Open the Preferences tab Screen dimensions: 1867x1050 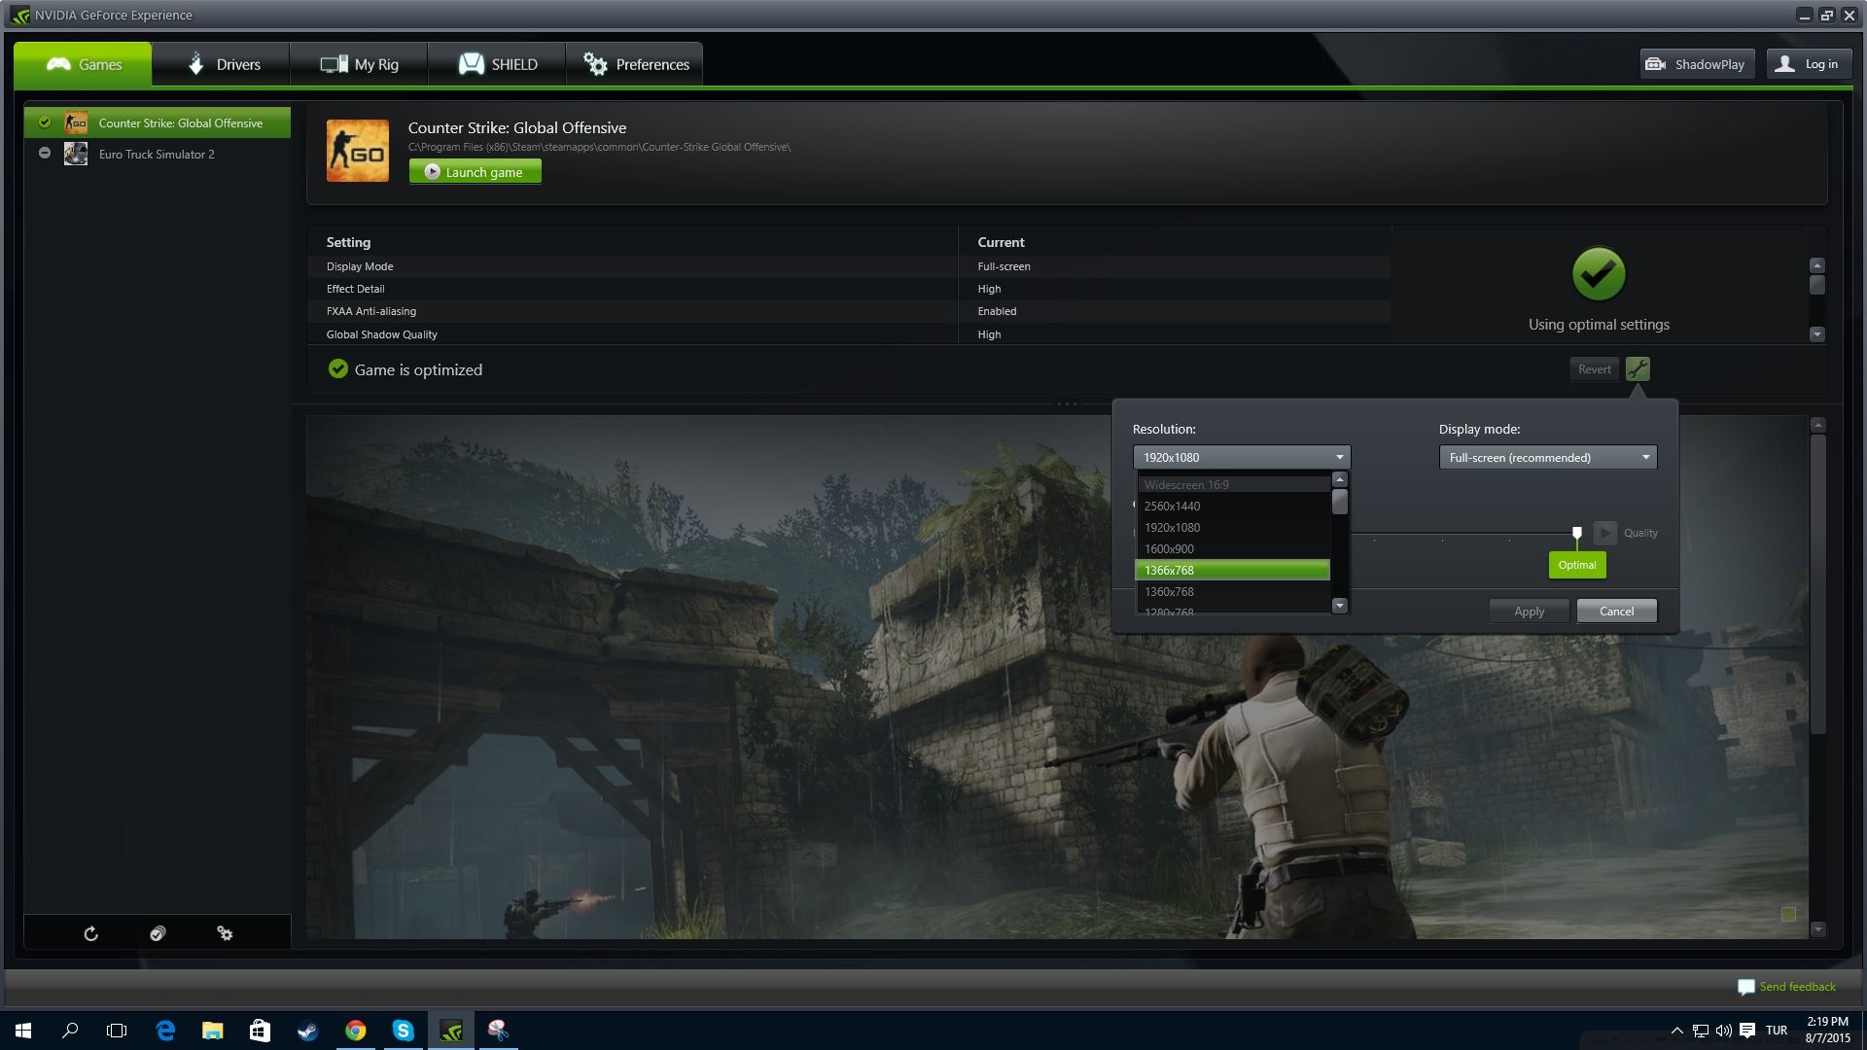point(635,64)
